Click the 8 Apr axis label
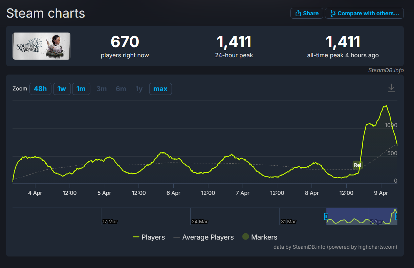This screenshot has height=268, width=414. coord(312,193)
